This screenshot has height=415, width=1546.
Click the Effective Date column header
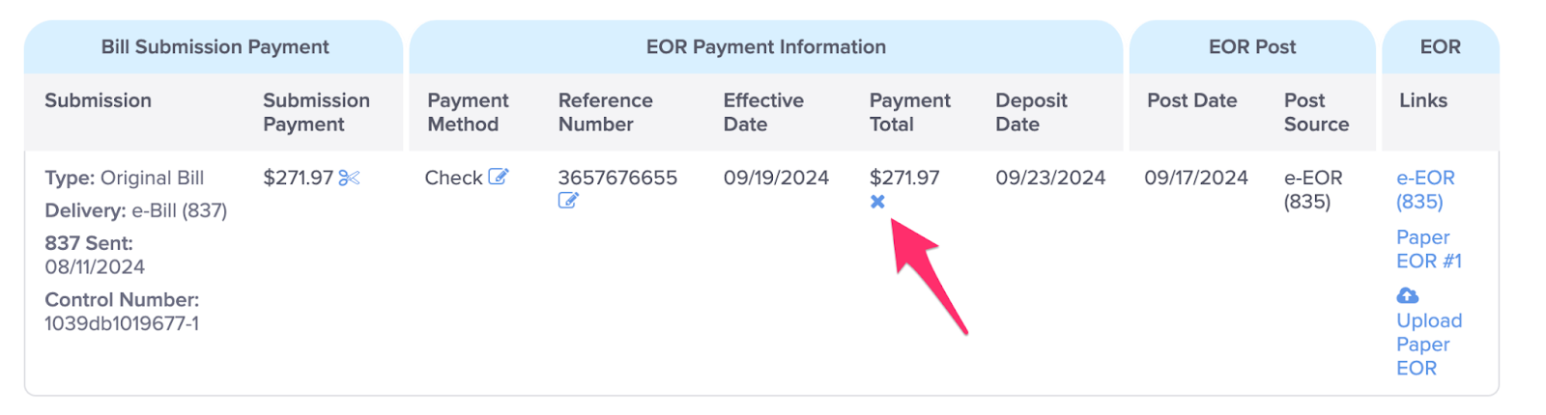pos(763,112)
